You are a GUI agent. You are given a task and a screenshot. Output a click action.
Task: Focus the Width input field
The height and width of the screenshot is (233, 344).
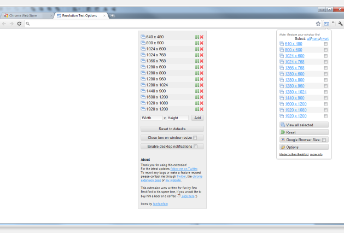151,118
